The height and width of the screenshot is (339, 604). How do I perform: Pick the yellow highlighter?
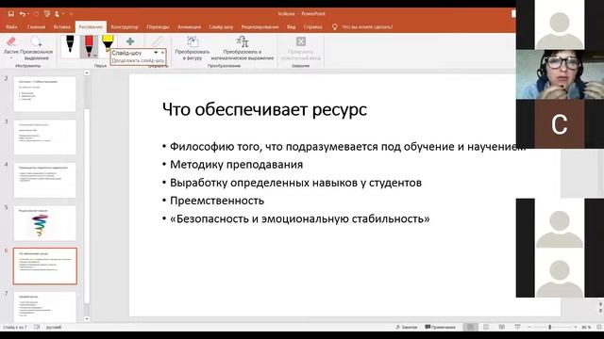108,43
